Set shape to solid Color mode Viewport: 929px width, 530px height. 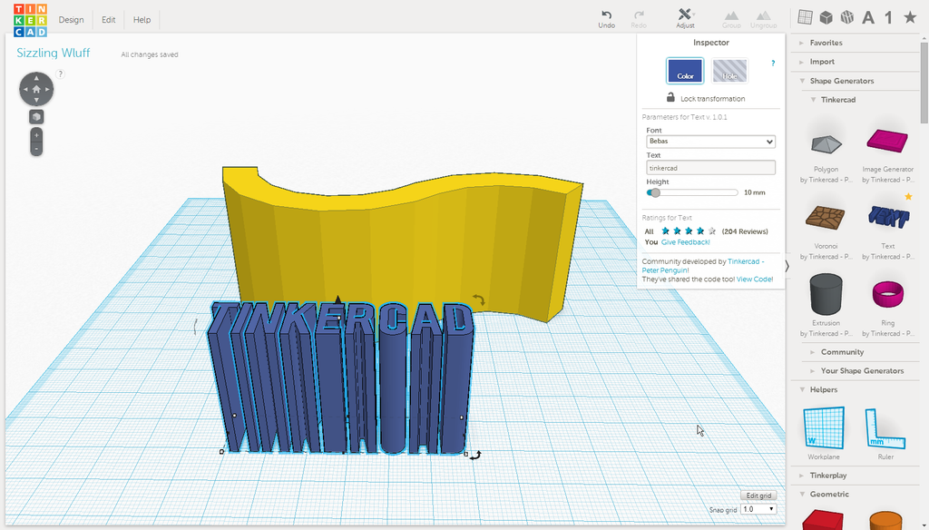[685, 71]
